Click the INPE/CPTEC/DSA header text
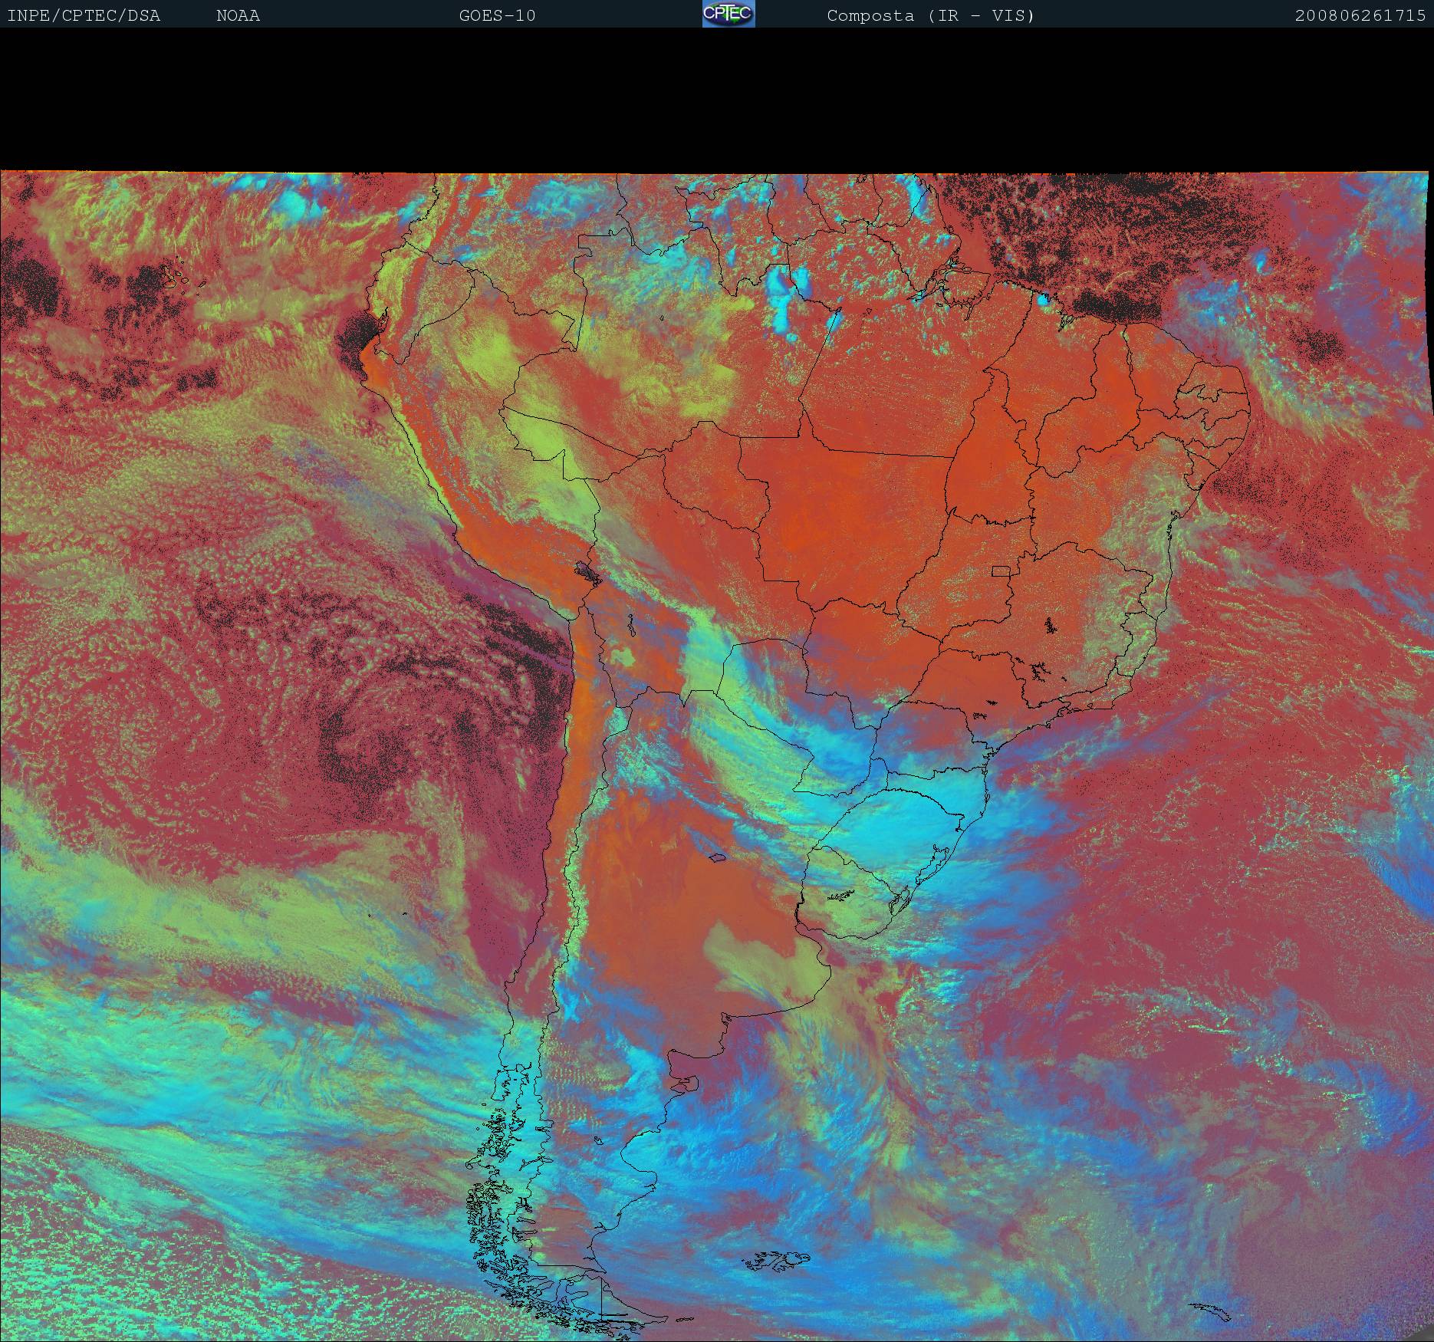Screen dimensions: 1434x1342 pos(84,15)
